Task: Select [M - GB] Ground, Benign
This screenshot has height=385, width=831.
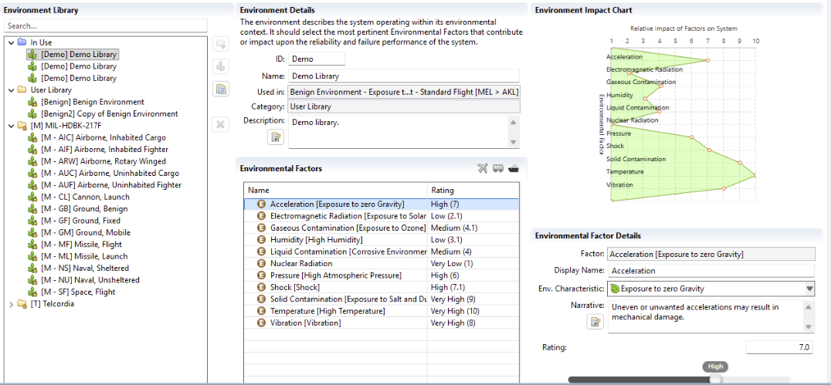Action: 83,208
